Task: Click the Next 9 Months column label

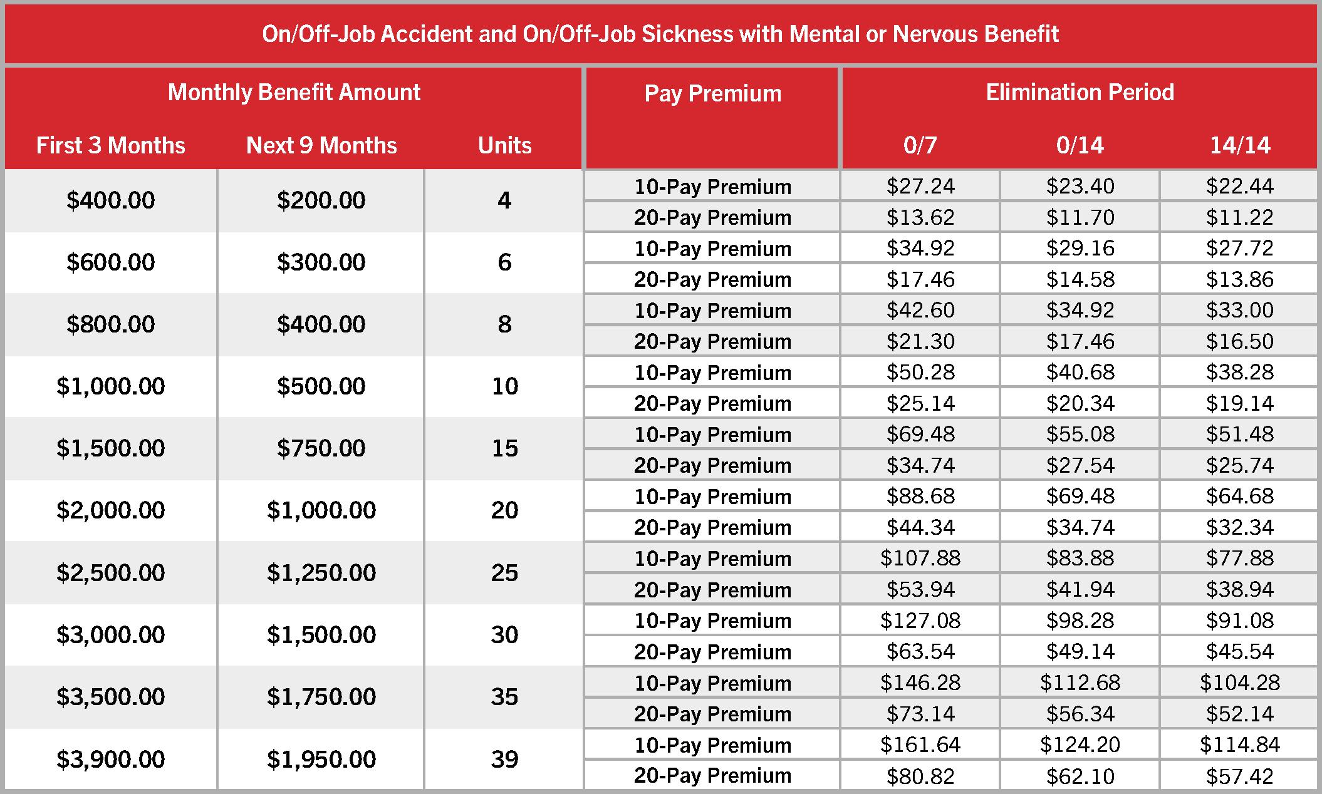Action: 321,145
